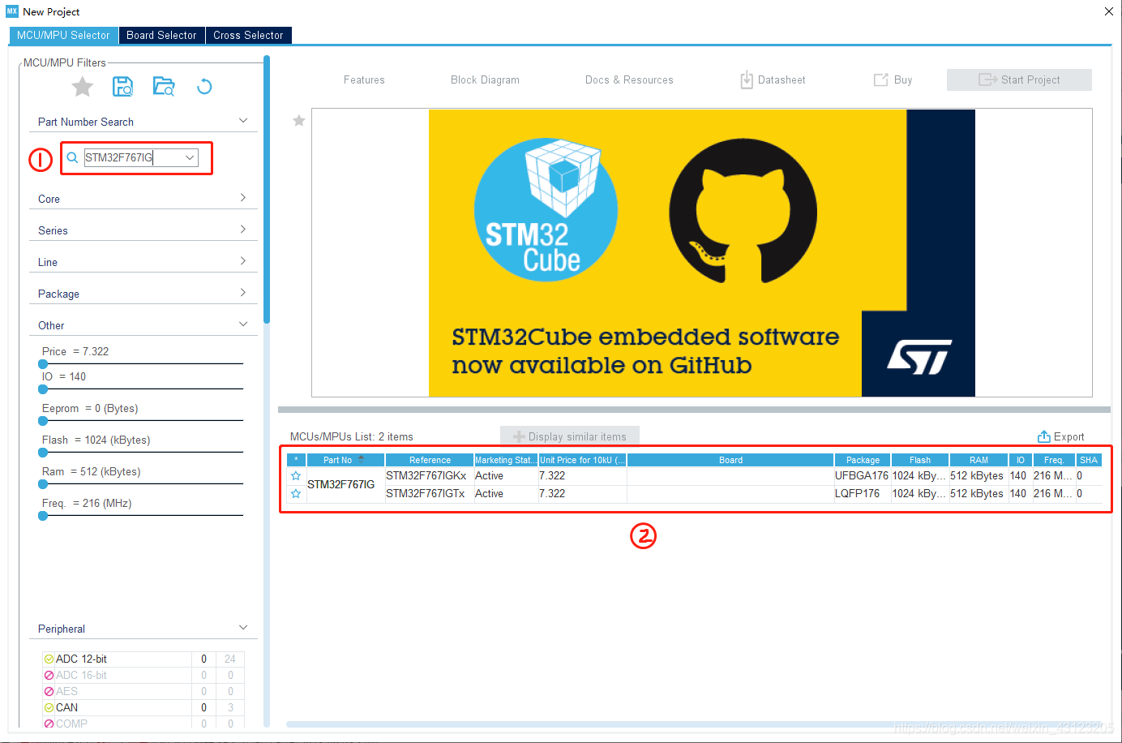Expand the Core filter section

pyautogui.click(x=243, y=198)
